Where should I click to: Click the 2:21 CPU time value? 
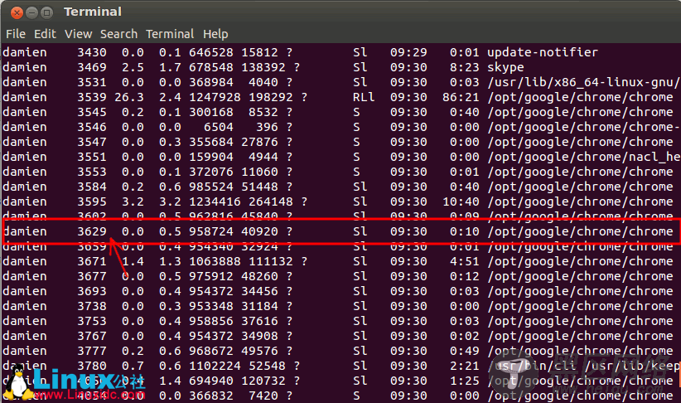(x=464, y=366)
